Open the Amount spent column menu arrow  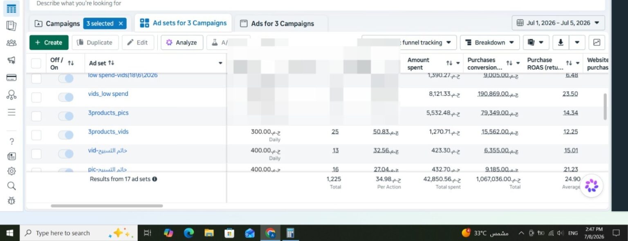tap(458, 63)
